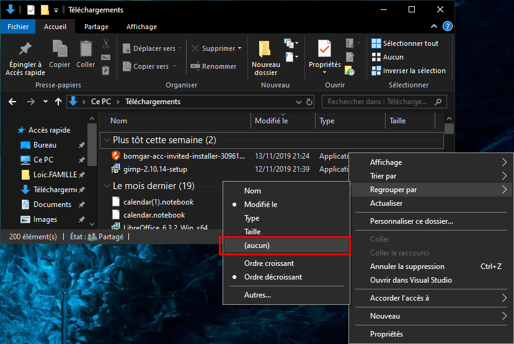Click the help question mark icon
The image size is (514, 344).
[448, 27]
